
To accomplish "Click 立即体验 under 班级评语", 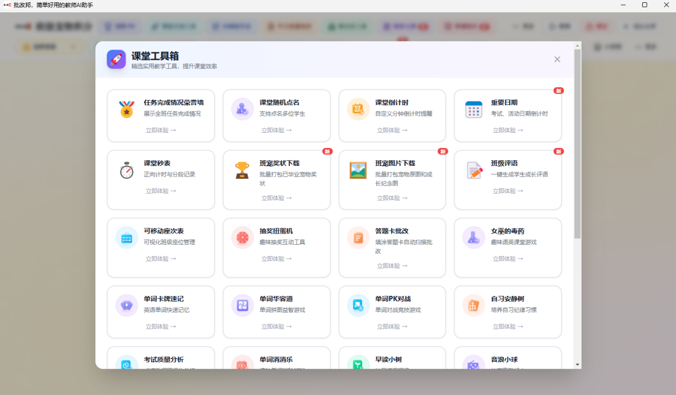I will pos(508,191).
